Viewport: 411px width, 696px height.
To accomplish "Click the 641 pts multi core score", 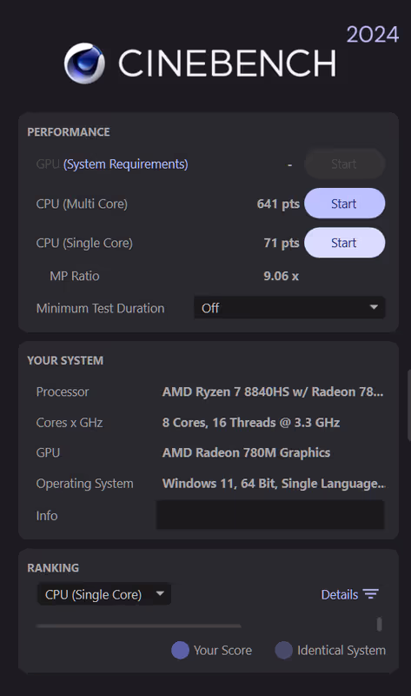I will [x=278, y=204].
